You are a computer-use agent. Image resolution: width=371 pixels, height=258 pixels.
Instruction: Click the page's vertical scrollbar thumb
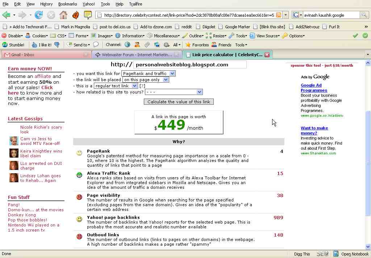coord(368,163)
